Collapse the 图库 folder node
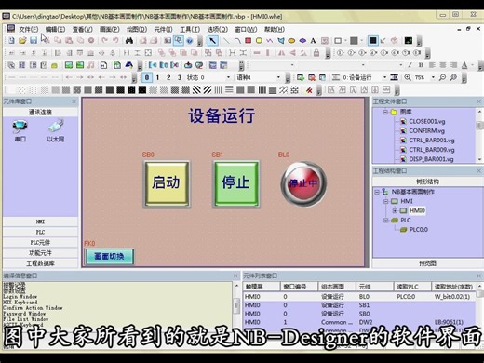The width and height of the screenshot is (484, 363). coord(385,112)
